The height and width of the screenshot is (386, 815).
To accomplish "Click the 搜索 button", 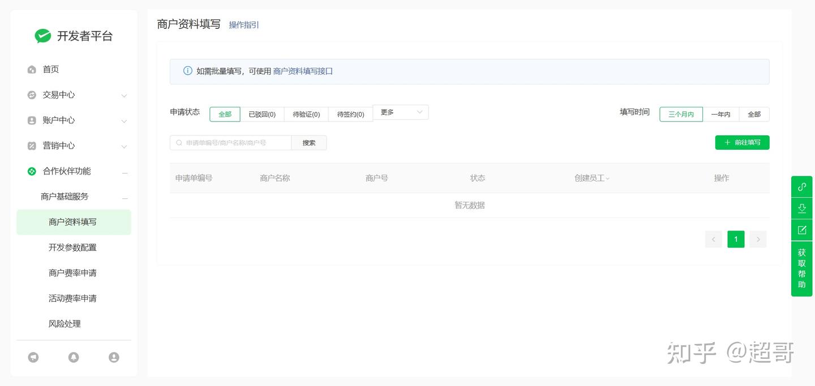I will (309, 143).
